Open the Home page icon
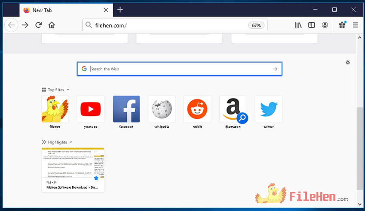The height and width of the screenshot is (211, 365). point(52,25)
